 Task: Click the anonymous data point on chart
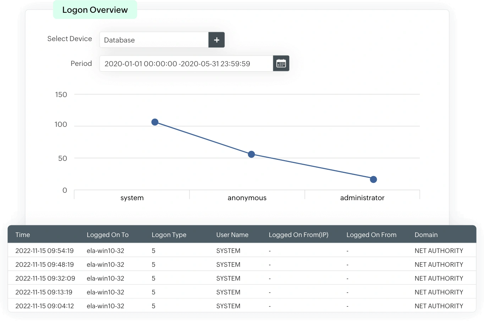[x=251, y=154]
